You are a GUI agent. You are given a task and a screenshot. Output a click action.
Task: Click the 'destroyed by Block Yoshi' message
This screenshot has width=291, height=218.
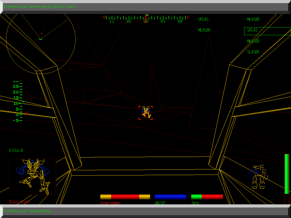(40, 7)
